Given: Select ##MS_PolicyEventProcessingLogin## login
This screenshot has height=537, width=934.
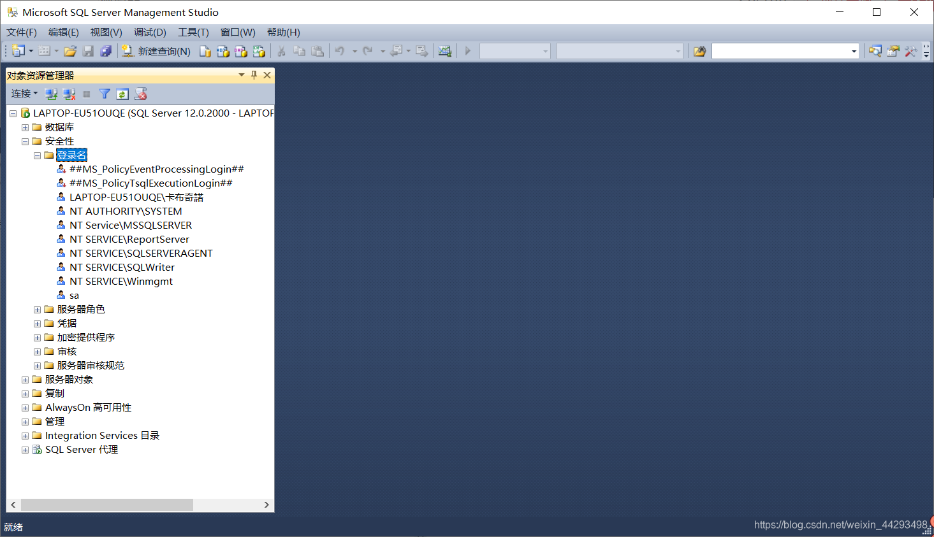Looking at the screenshot, I should (156, 169).
